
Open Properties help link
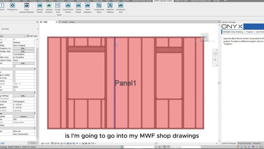point(2,143)
